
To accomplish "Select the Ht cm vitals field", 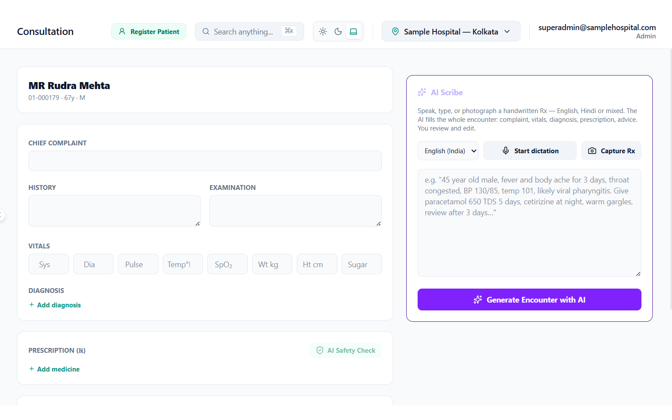I will click(x=317, y=264).
